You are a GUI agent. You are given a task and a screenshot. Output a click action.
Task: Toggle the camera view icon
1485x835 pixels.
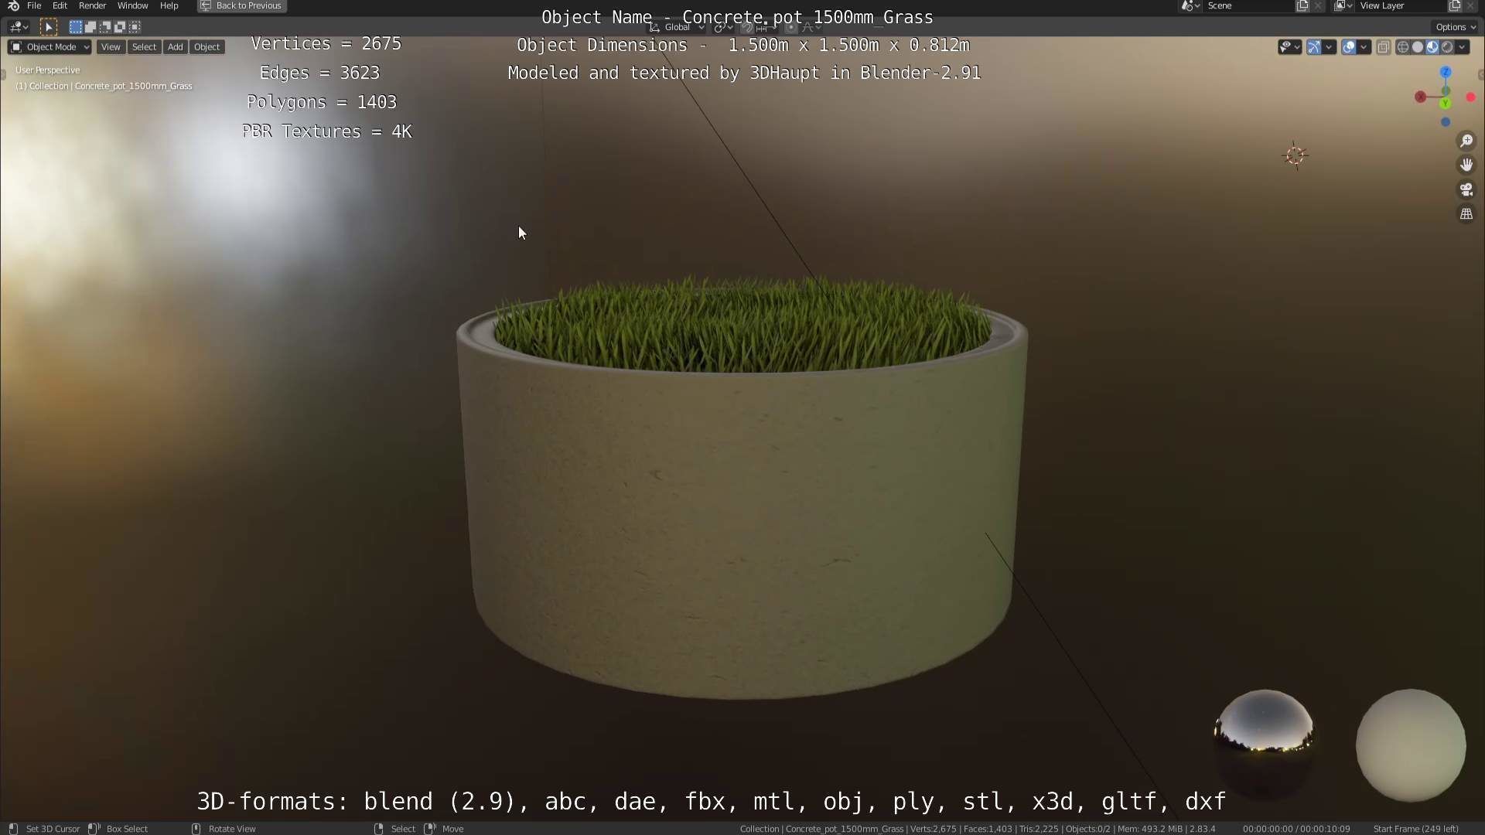[x=1466, y=189]
